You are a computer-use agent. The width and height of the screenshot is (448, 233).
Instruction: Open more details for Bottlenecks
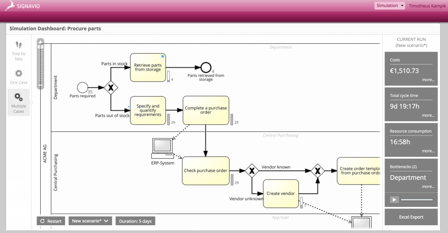[428, 186]
